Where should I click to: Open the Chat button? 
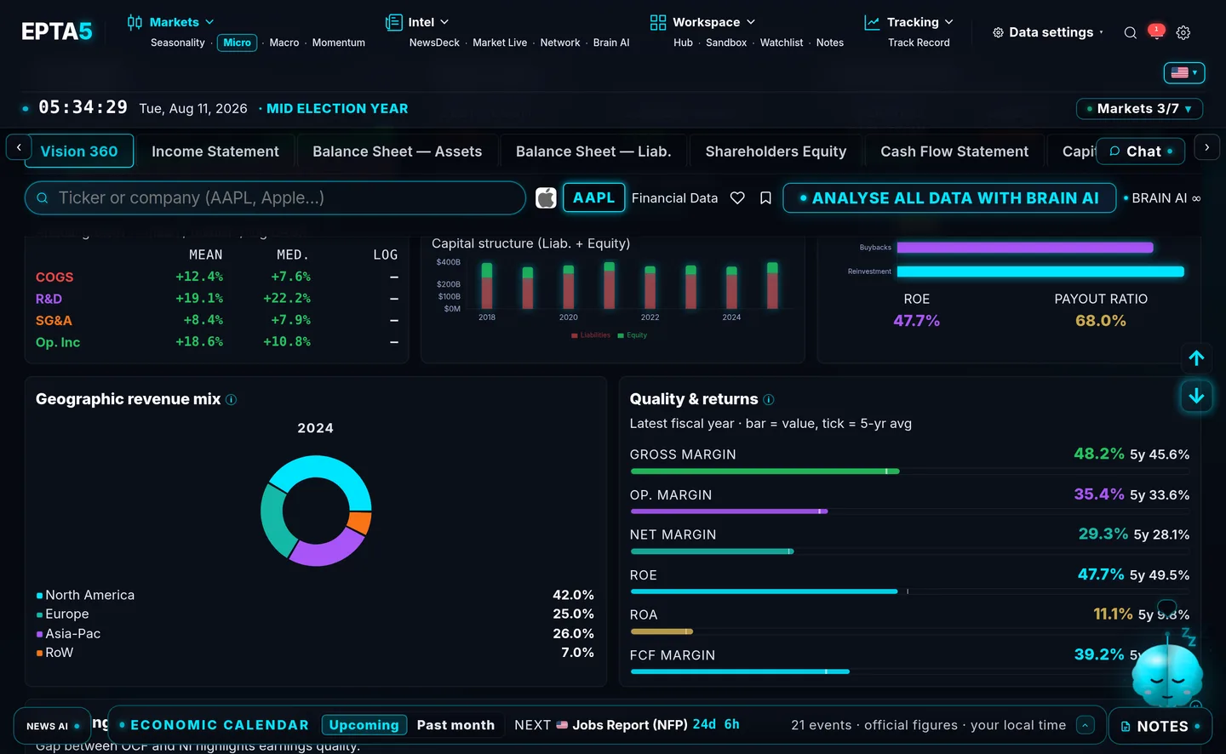[1141, 151]
